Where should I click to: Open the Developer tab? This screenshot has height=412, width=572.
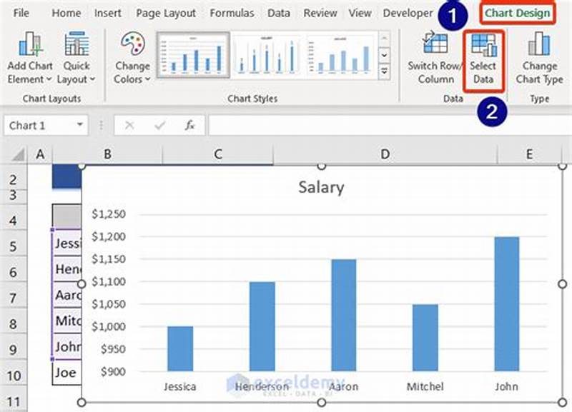(x=408, y=12)
